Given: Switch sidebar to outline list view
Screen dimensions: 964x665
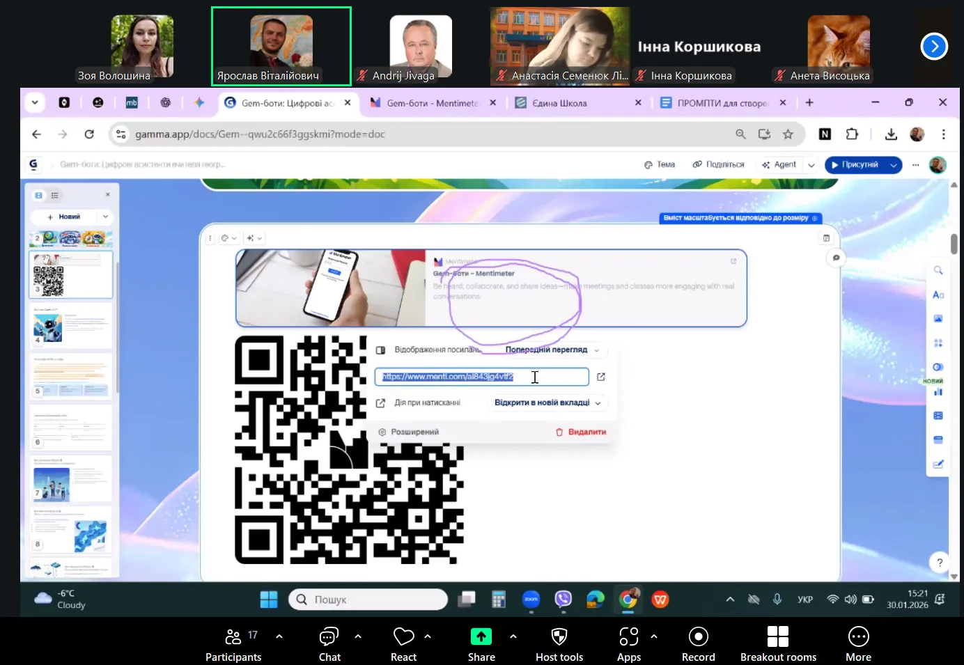Looking at the screenshot, I should (55, 196).
